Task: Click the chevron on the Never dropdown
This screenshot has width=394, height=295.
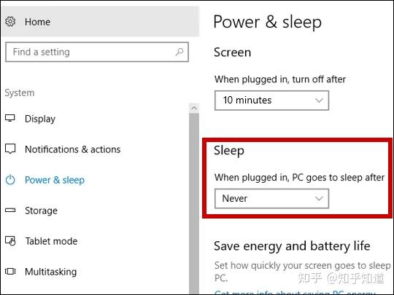Action: click(x=319, y=199)
